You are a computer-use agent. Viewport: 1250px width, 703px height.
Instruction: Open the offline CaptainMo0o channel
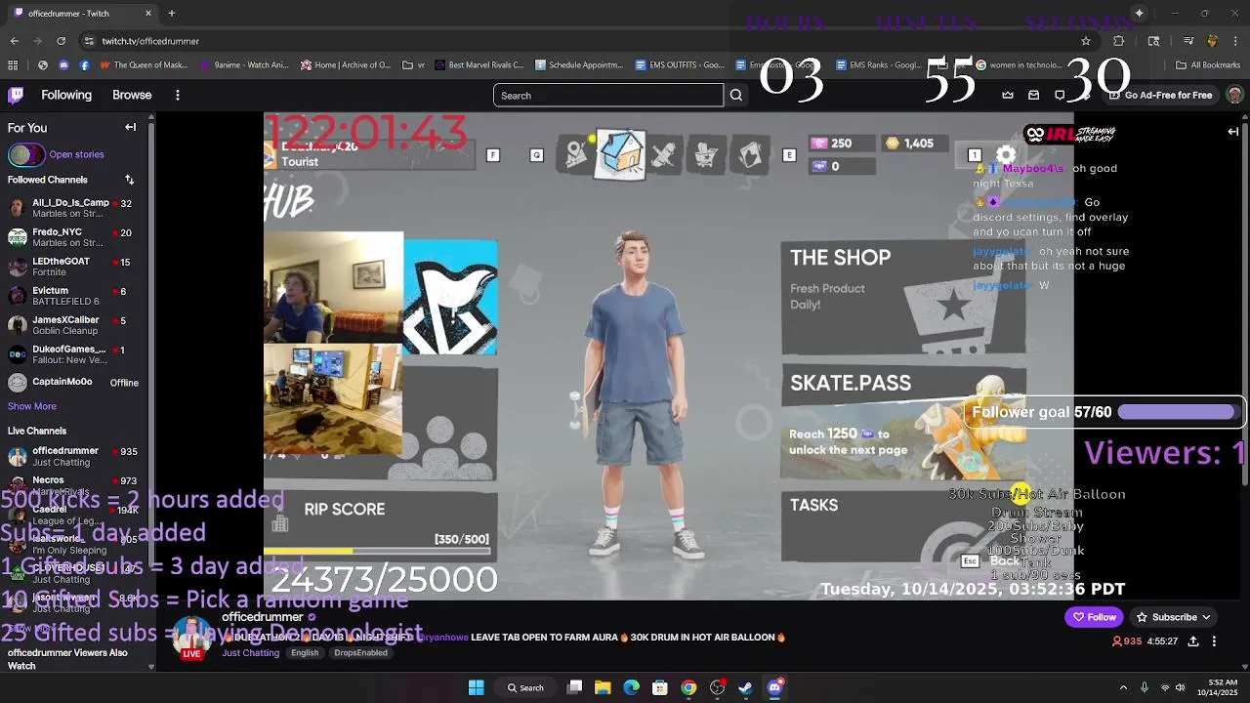[75, 383]
